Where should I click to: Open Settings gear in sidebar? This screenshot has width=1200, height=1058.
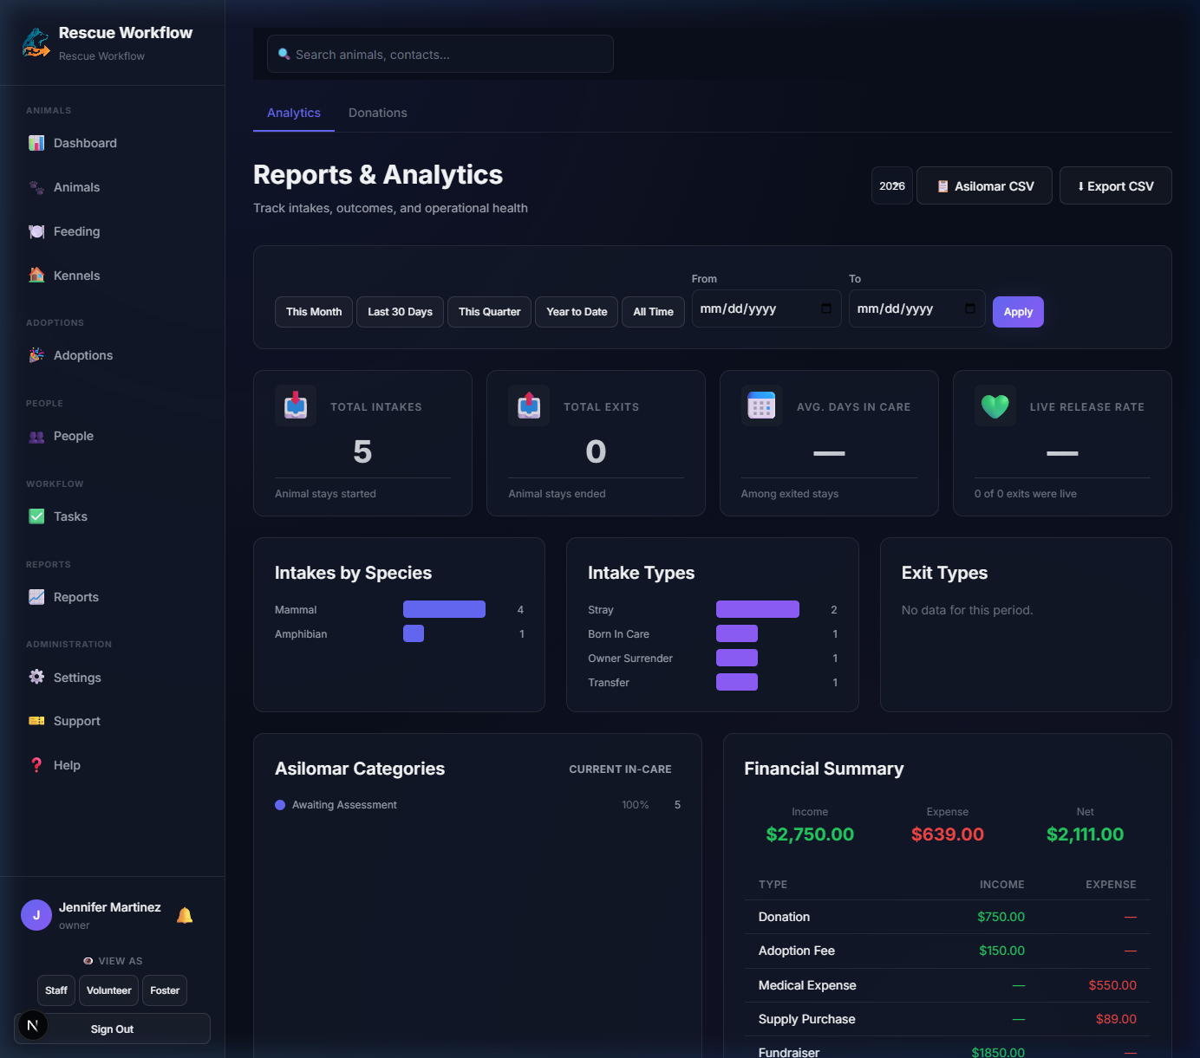tap(36, 678)
